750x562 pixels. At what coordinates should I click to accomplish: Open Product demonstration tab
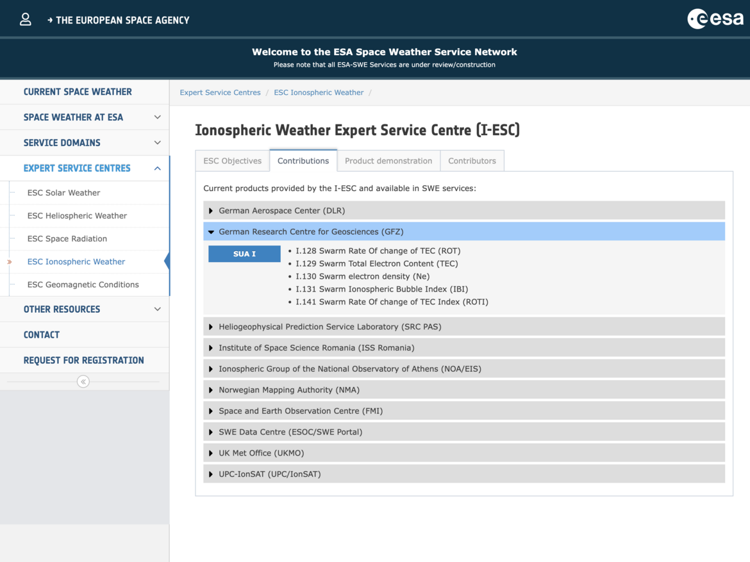(x=388, y=161)
